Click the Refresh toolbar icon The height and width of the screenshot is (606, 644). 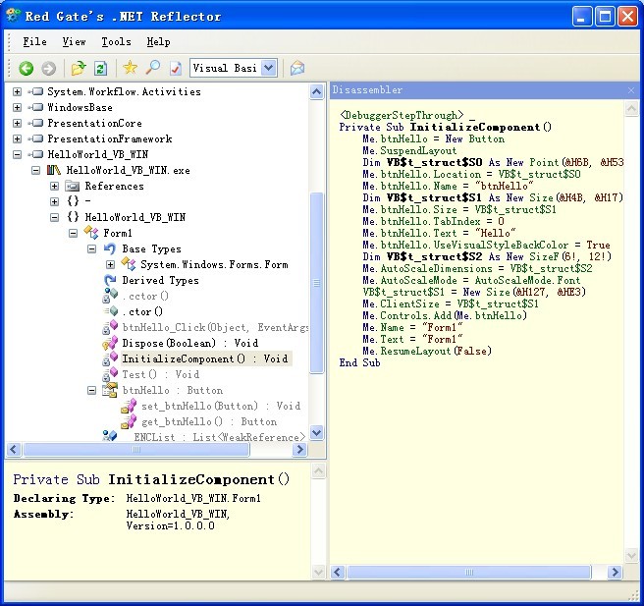coord(100,68)
